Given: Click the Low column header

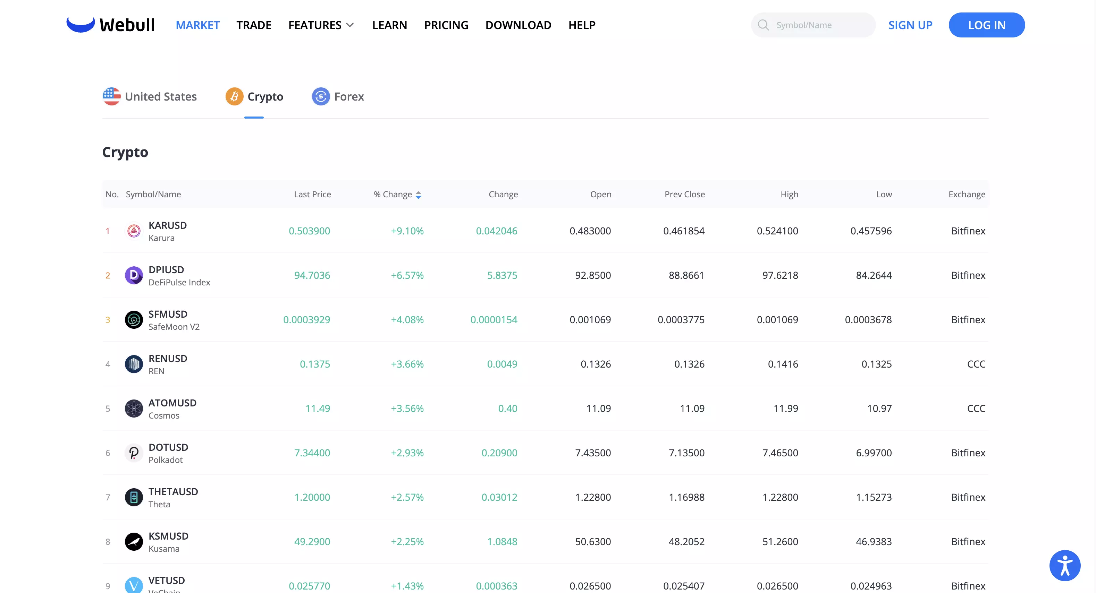Looking at the screenshot, I should pos(884,194).
